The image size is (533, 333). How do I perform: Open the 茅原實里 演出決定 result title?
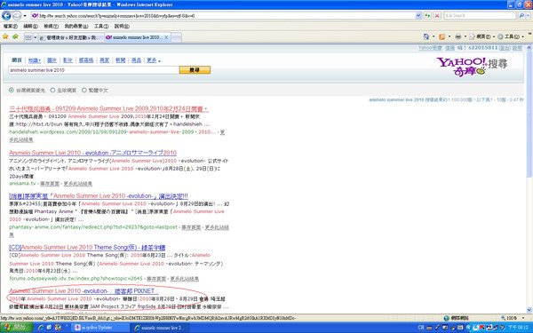99,195
